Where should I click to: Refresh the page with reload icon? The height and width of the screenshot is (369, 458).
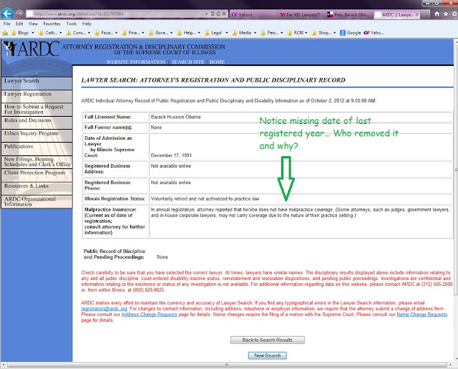pyautogui.click(x=218, y=14)
